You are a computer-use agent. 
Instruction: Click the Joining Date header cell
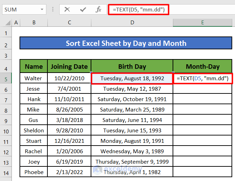(69, 66)
